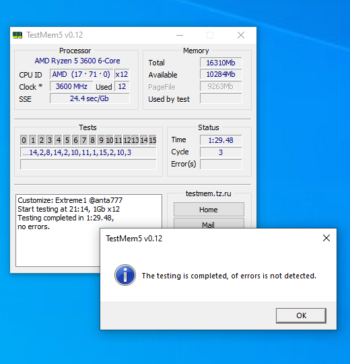This screenshot has height=364, width=350.
Task: Open the Home button link
Action: point(209,210)
